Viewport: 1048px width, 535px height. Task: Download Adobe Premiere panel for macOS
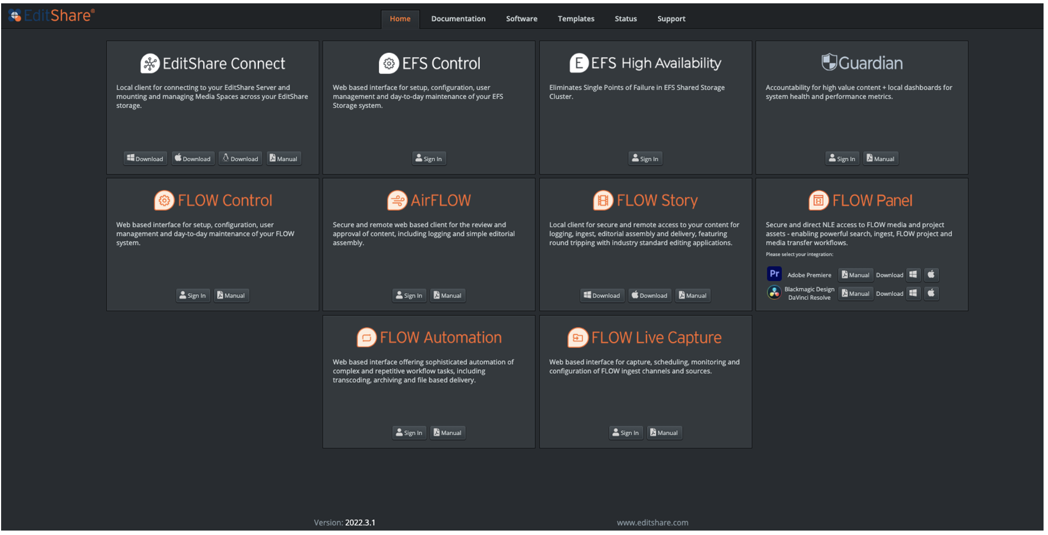coord(931,275)
